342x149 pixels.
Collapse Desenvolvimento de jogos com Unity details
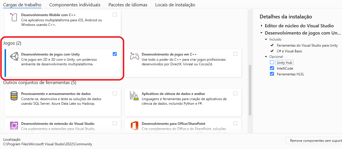pyautogui.click(x=261, y=33)
